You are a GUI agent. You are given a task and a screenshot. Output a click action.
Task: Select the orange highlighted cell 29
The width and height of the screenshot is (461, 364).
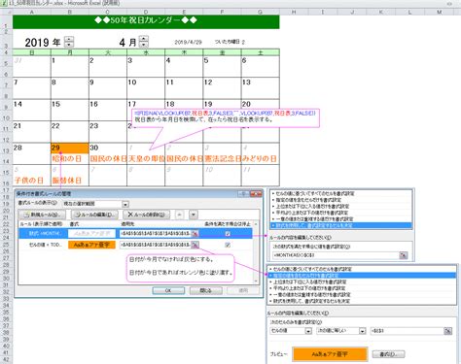click(x=70, y=149)
